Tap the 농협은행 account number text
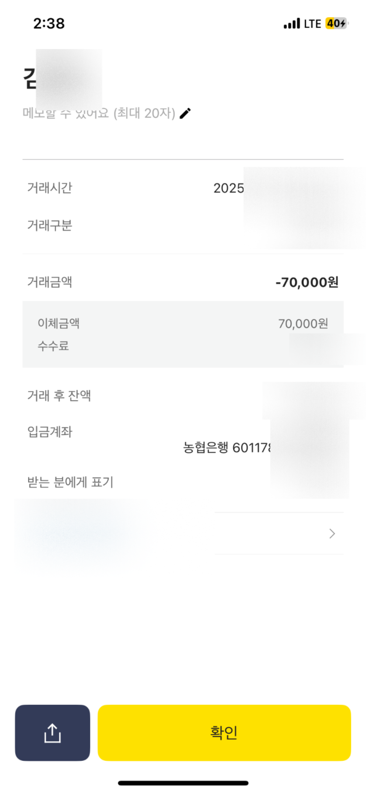 pyautogui.click(x=227, y=448)
